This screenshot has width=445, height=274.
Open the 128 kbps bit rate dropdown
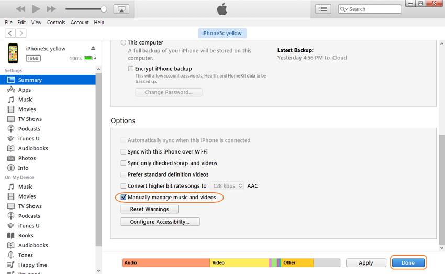pos(227,186)
